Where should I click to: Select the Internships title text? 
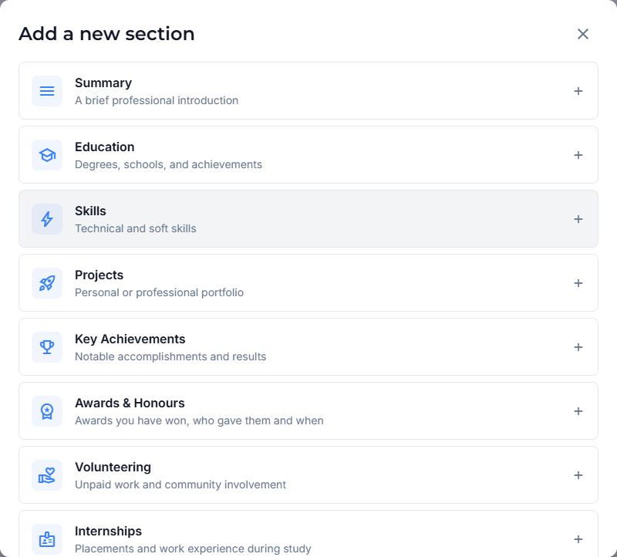click(x=108, y=532)
